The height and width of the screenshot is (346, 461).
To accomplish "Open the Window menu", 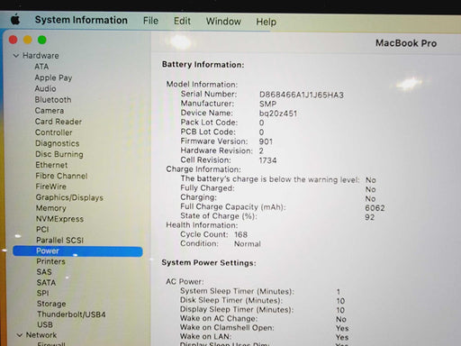I will coord(223,22).
